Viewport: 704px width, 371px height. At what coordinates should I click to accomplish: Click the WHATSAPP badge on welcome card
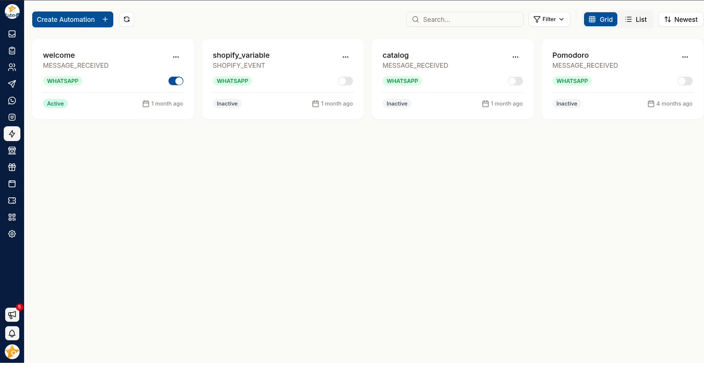point(63,81)
